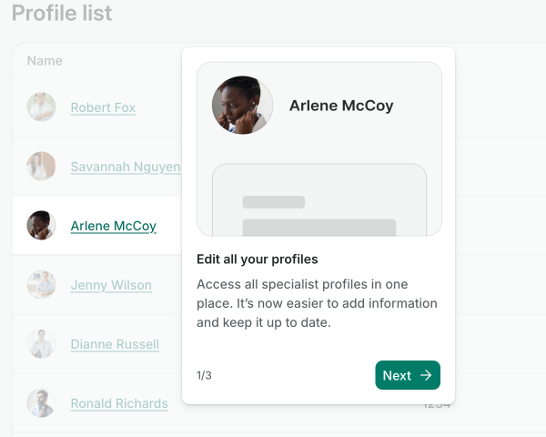Open the Jenny Wilson profile link
The width and height of the screenshot is (546, 437).
[x=111, y=285]
